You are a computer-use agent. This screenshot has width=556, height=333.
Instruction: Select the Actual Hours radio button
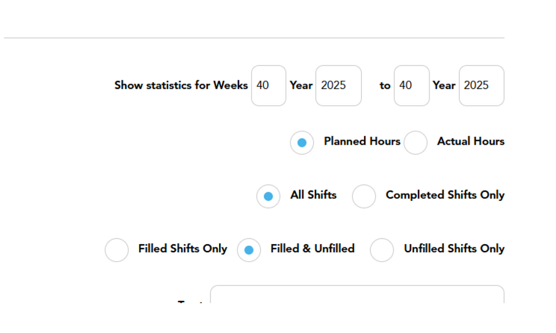(415, 143)
